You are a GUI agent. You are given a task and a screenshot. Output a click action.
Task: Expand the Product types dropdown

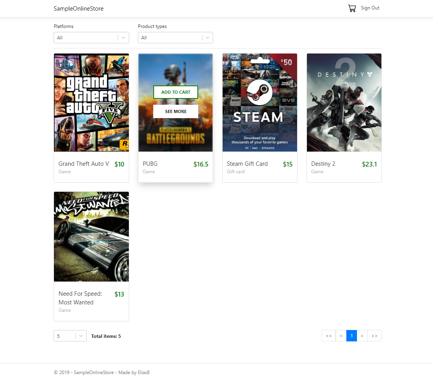[175, 37]
